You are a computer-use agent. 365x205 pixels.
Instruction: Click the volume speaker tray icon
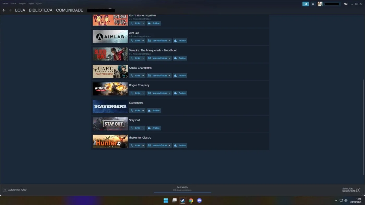pyautogui.click(x=346, y=201)
